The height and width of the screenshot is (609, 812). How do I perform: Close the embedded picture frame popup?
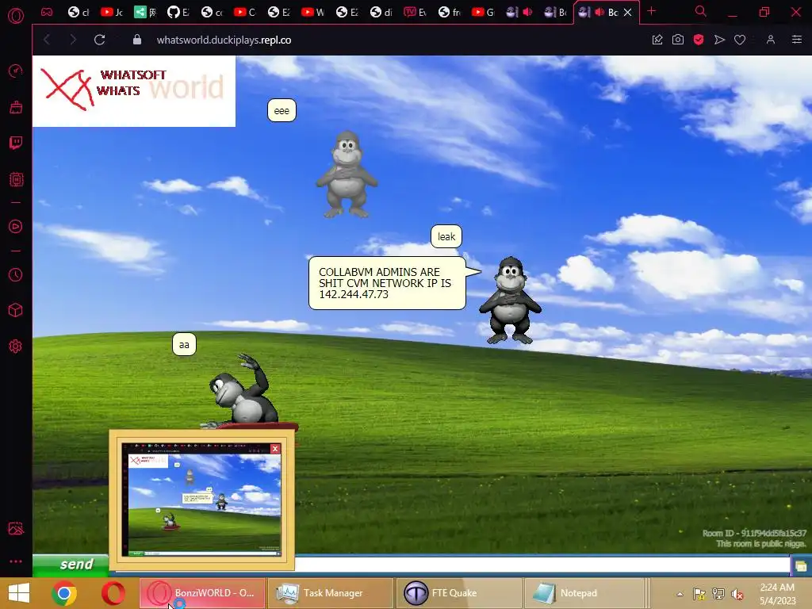coord(275,449)
